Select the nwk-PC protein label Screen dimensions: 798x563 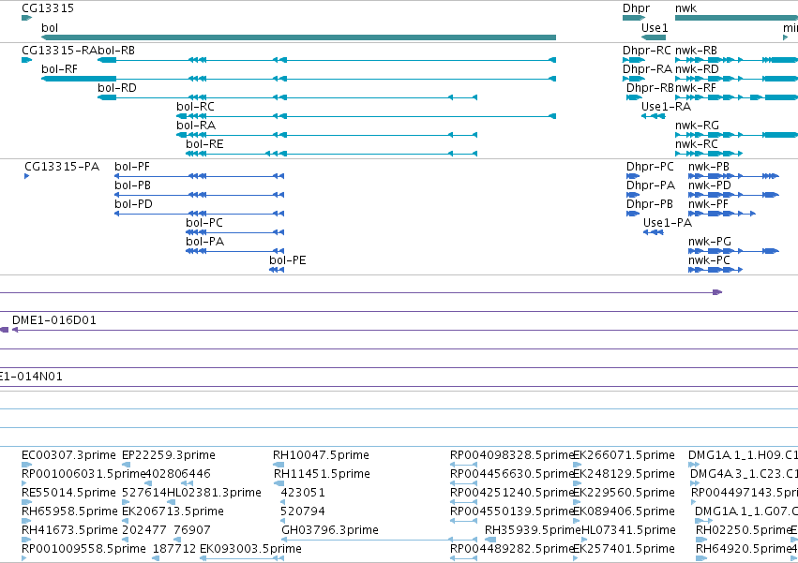pyautogui.click(x=710, y=261)
